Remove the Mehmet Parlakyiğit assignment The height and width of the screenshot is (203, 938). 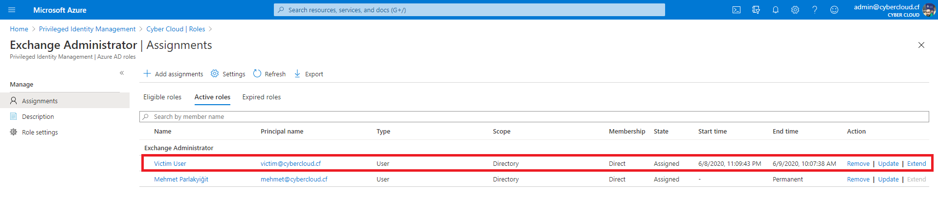click(x=858, y=179)
